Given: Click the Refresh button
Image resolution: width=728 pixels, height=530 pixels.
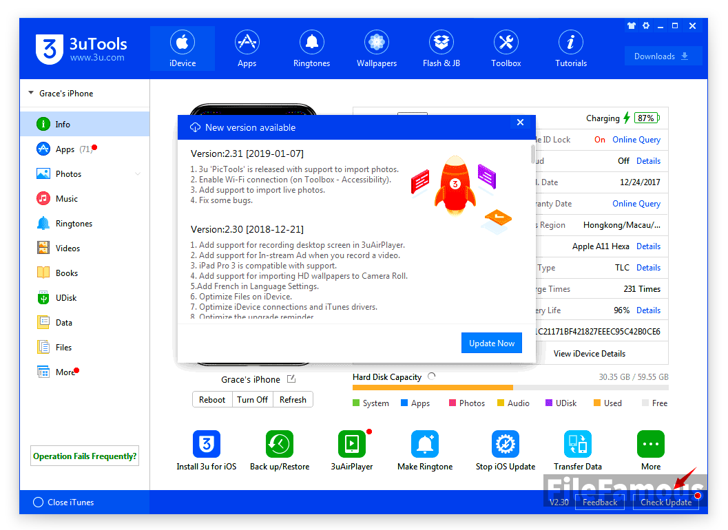Looking at the screenshot, I should (293, 400).
